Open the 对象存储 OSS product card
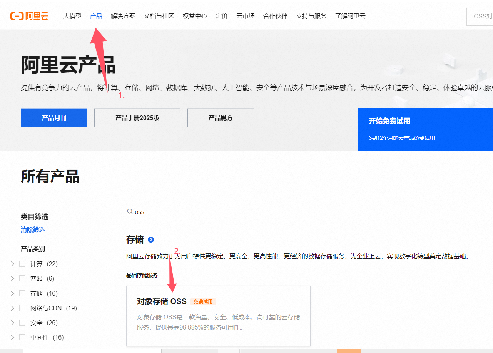This screenshot has width=493, height=353. click(x=218, y=316)
